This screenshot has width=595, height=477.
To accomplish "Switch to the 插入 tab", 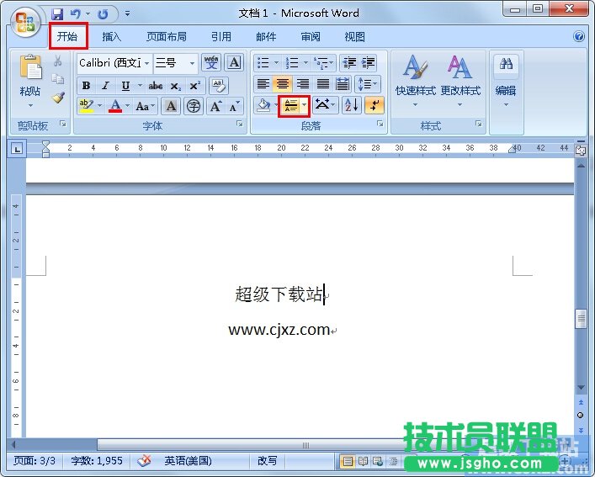I will pos(112,37).
